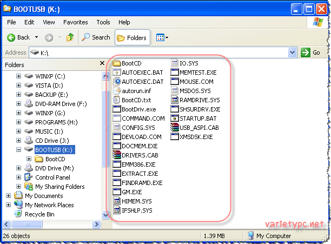Expand the PROGRAMS (H:) tree node

[x=18, y=122]
